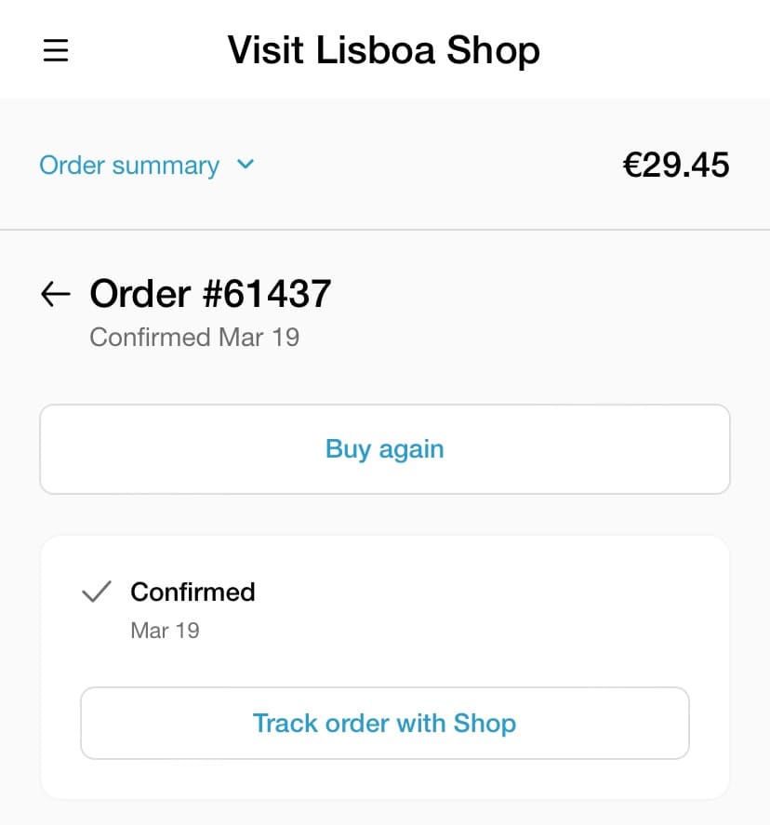
Task: Expand the order summary chevron
Action: pos(246,165)
